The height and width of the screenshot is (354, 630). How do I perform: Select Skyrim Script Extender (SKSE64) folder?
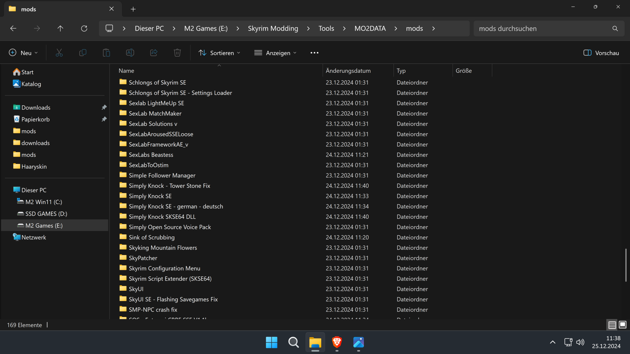[x=165, y=279]
